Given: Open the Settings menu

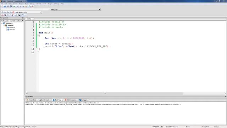Looking at the screenshot, I should 56,4.
